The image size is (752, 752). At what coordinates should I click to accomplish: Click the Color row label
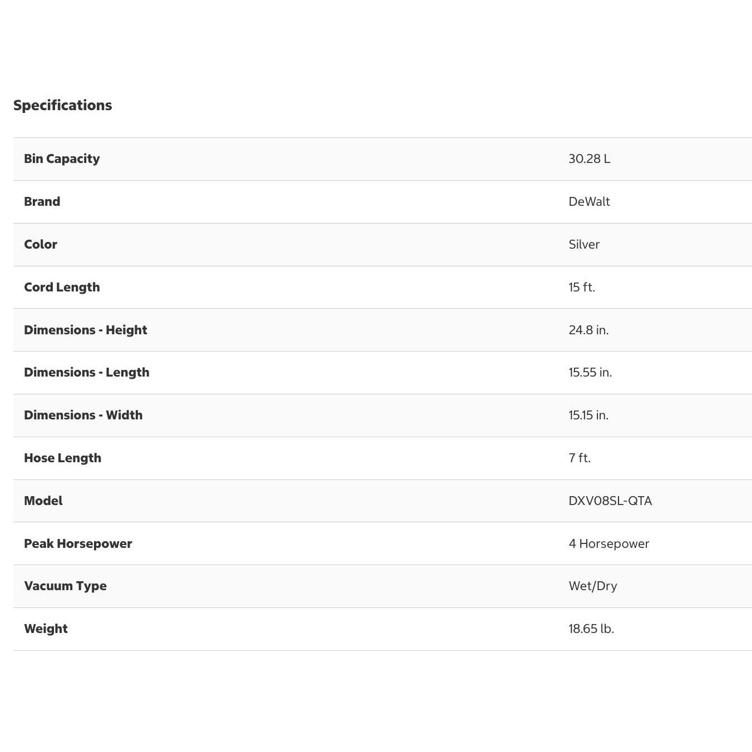pyautogui.click(x=41, y=244)
